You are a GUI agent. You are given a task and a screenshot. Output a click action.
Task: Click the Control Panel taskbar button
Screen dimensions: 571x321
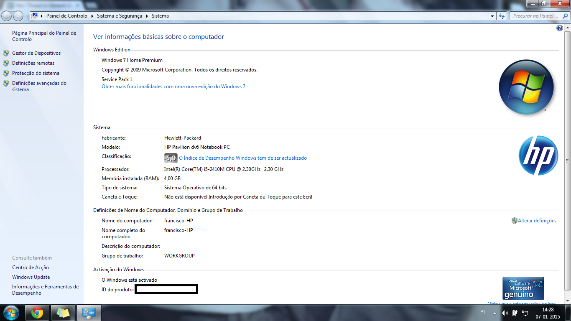point(89,313)
